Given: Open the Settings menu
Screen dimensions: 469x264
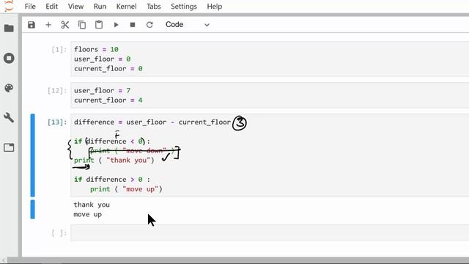Looking at the screenshot, I should coord(184,7).
